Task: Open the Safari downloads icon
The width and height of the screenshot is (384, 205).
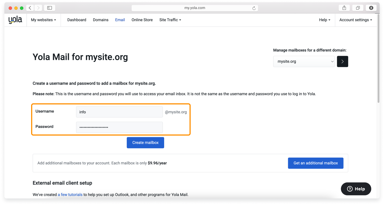Action: click(x=371, y=8)
